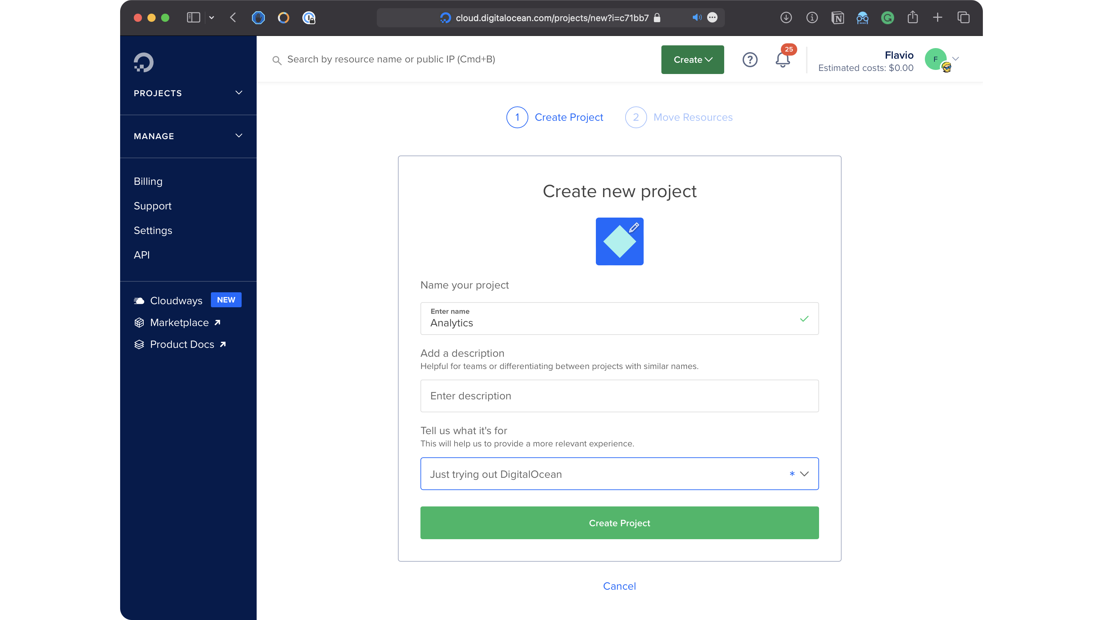Screen dimensions: 1103x620
Task: Click the Create Project button
Action: click(x=619, y=523)
